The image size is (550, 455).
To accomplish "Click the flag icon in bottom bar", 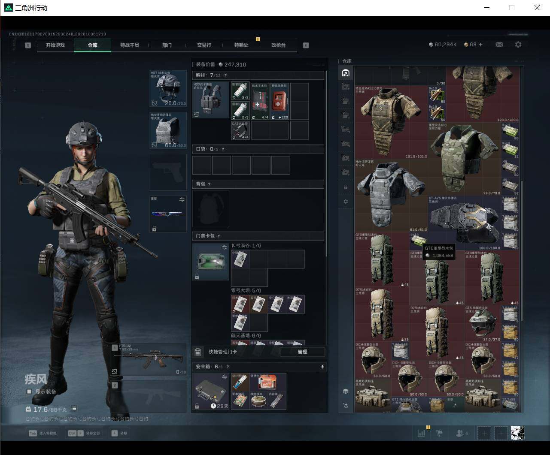I will (x=439, y=433).
